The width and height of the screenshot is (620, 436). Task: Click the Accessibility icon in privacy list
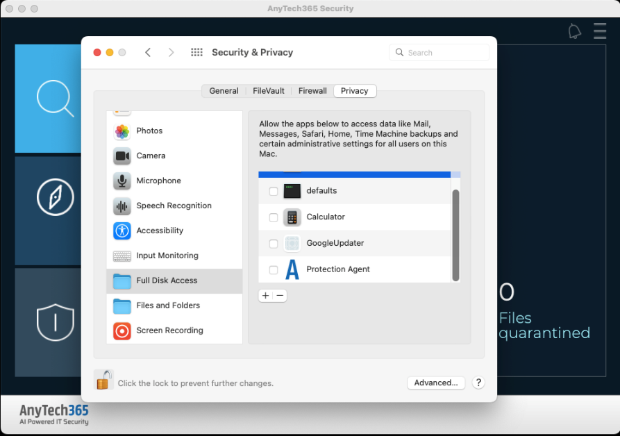[x=122, y=230]
